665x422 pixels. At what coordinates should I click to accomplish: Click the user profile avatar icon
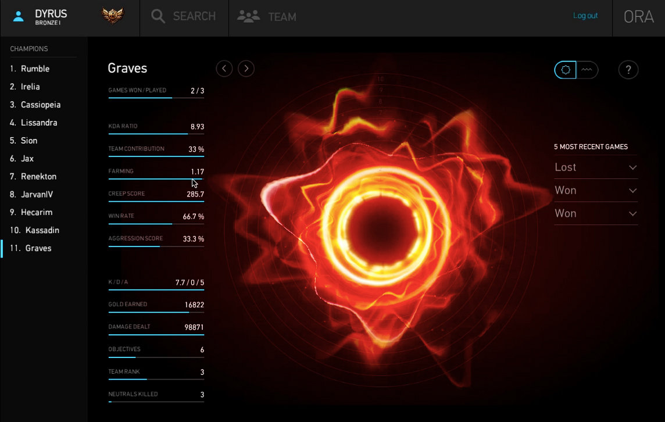pyautogui.click(x=19, y=16)
